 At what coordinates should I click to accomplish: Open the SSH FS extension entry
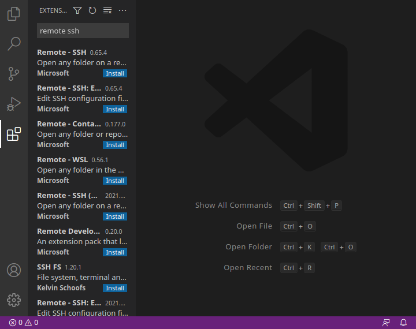[82, 277]
